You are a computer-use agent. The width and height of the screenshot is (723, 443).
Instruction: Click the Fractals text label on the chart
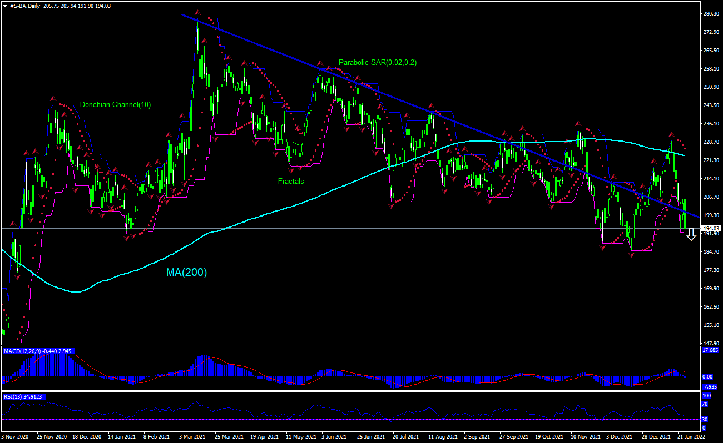pos(290,181)
